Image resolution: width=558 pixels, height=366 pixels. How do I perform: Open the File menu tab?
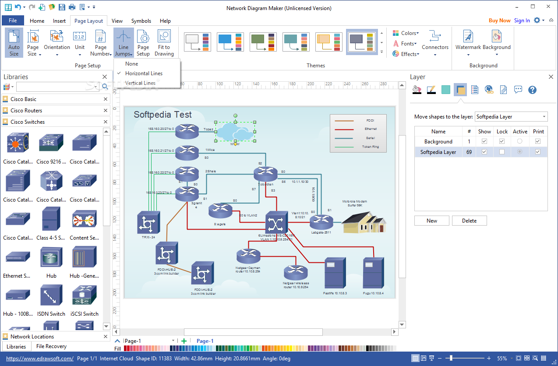point(13,21)
